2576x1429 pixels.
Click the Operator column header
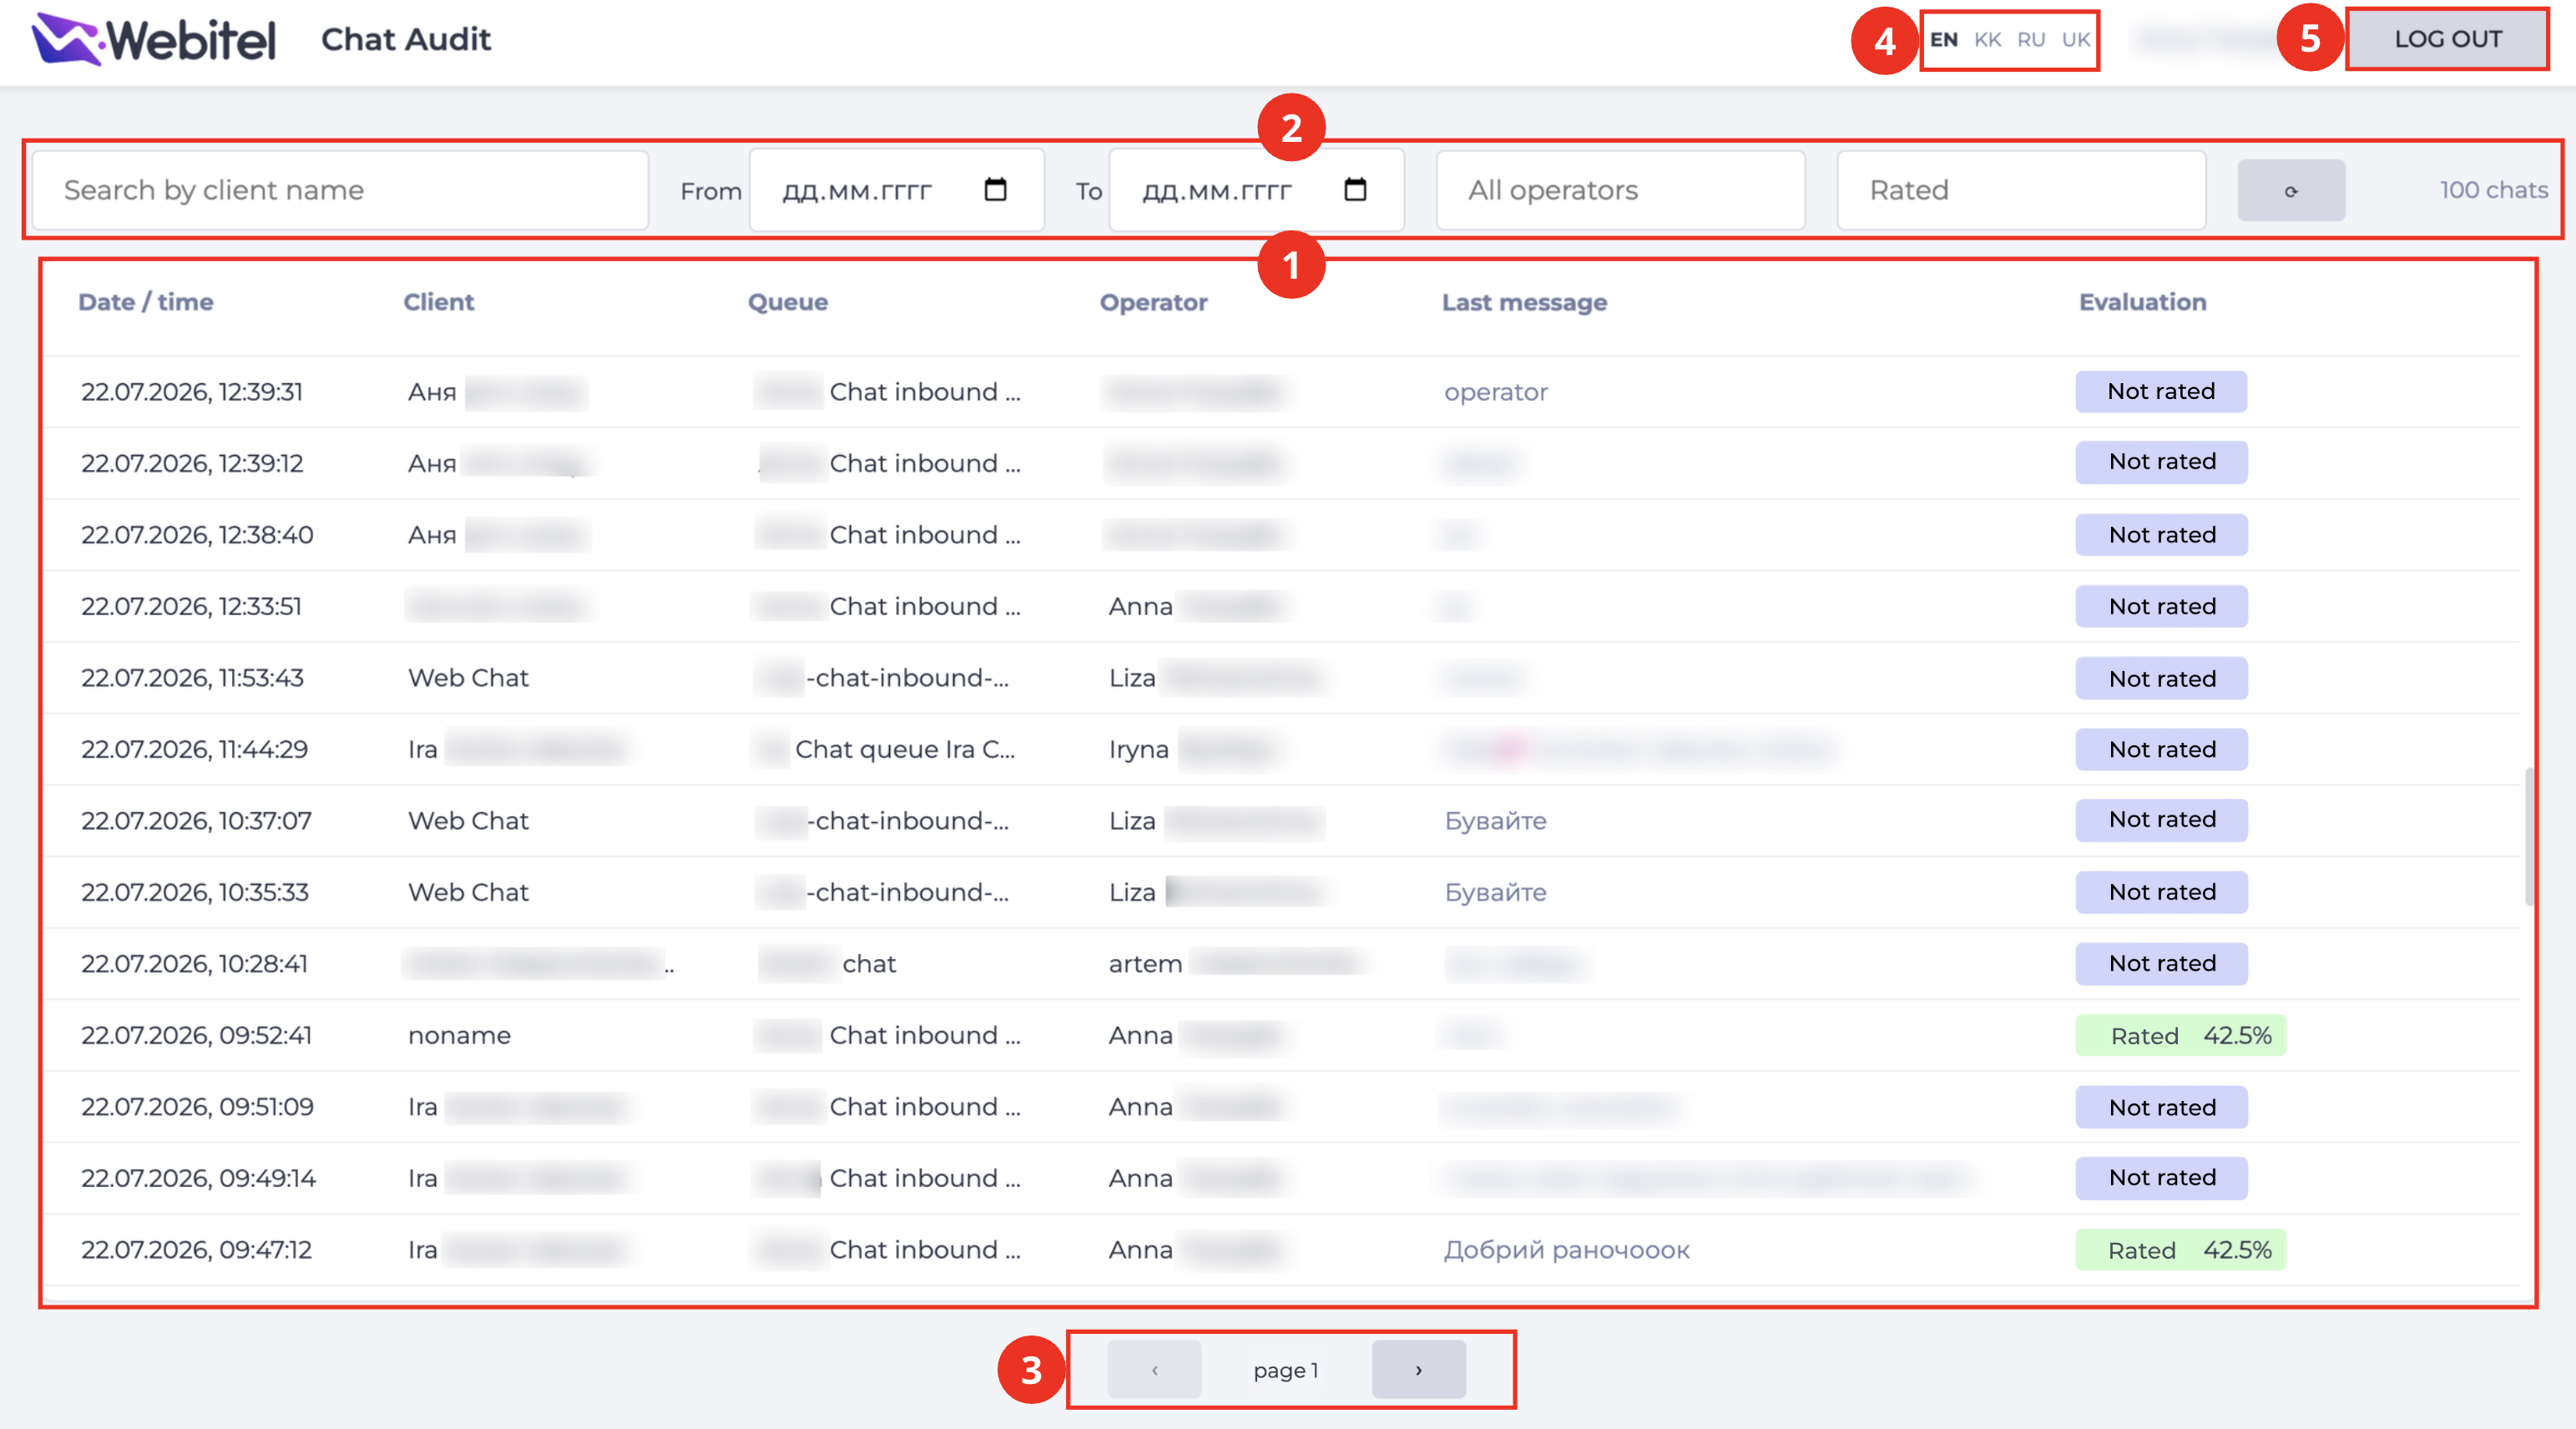coord(1154,302)
